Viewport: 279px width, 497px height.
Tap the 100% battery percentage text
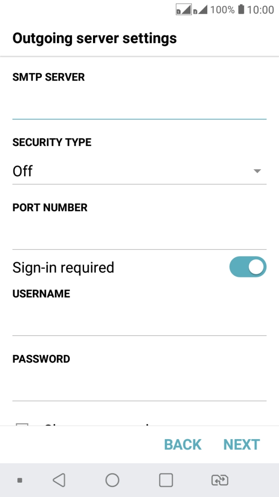[222, 10]
